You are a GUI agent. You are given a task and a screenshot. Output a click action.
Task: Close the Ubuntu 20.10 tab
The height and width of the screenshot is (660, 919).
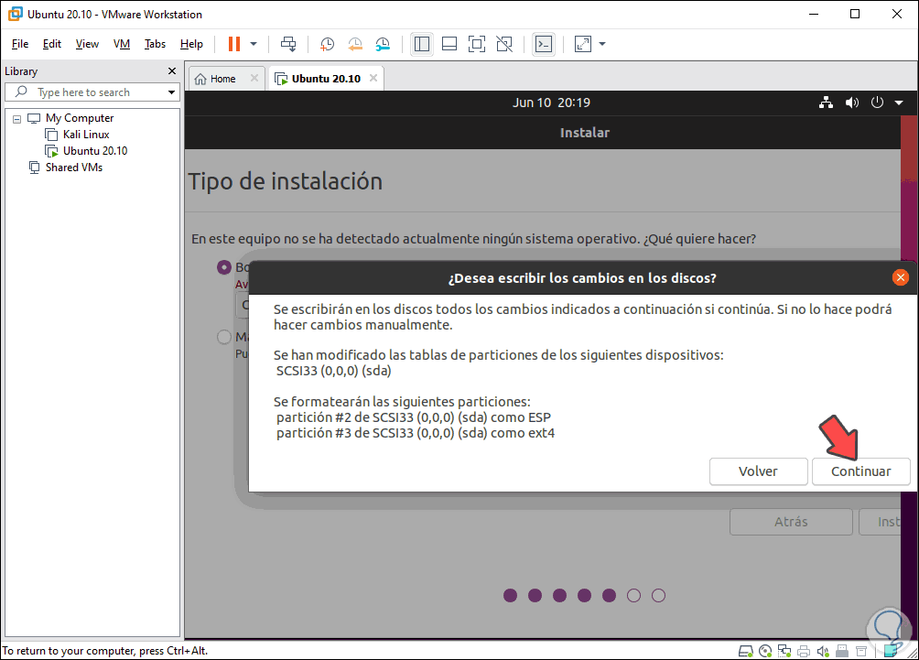pyautogui.click(x=373, y=78)
